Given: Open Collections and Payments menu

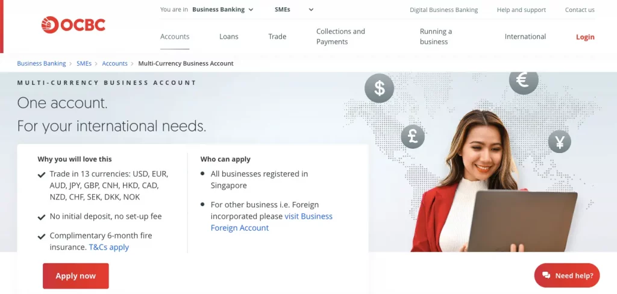Looking at the screenshot, I should tap(341, 37).
